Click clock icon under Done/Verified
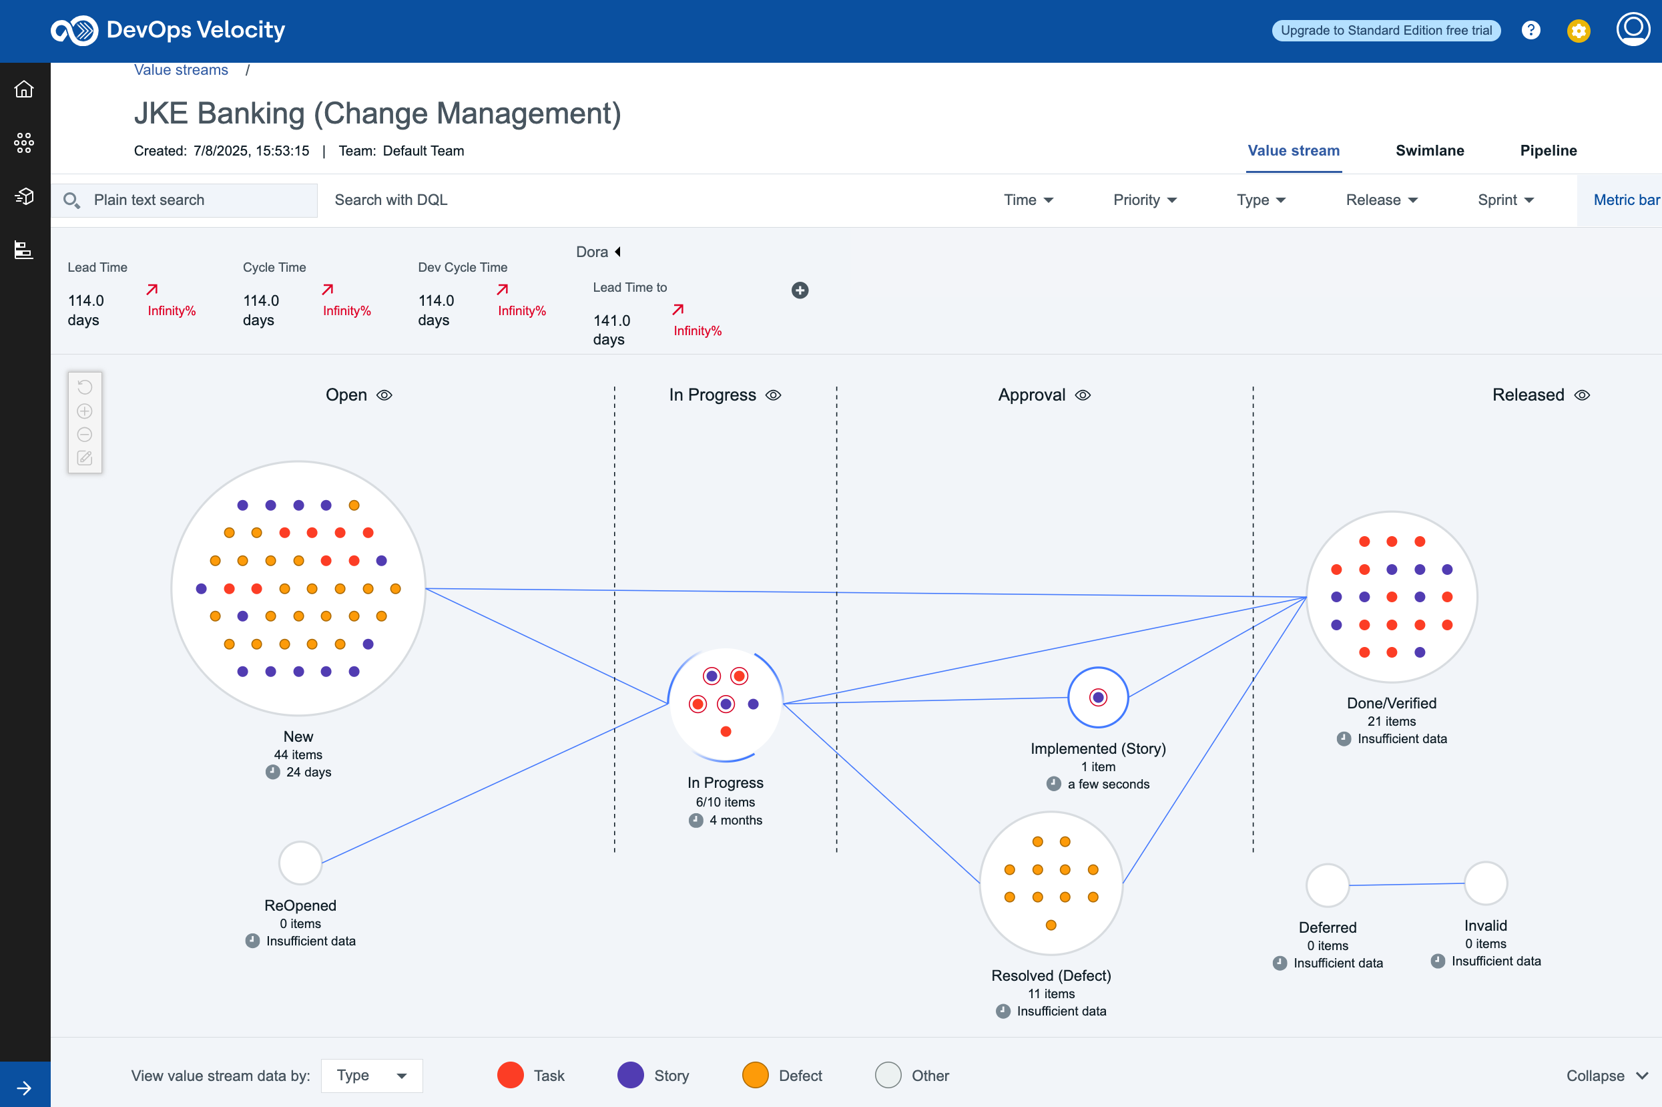This screenshot has height=1107, width=1662. point(1344,738)
